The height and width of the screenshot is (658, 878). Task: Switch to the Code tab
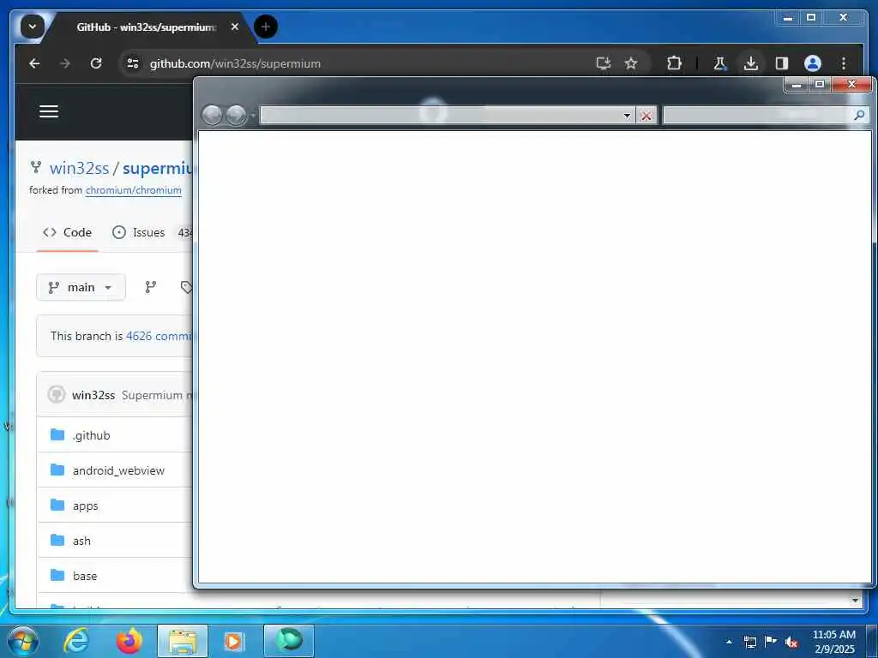tap(67, 232)
